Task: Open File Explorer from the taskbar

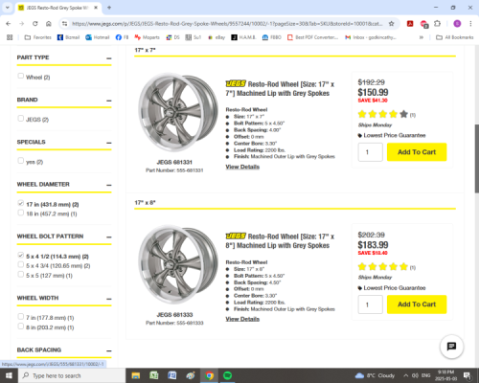Action: point(136,375)
